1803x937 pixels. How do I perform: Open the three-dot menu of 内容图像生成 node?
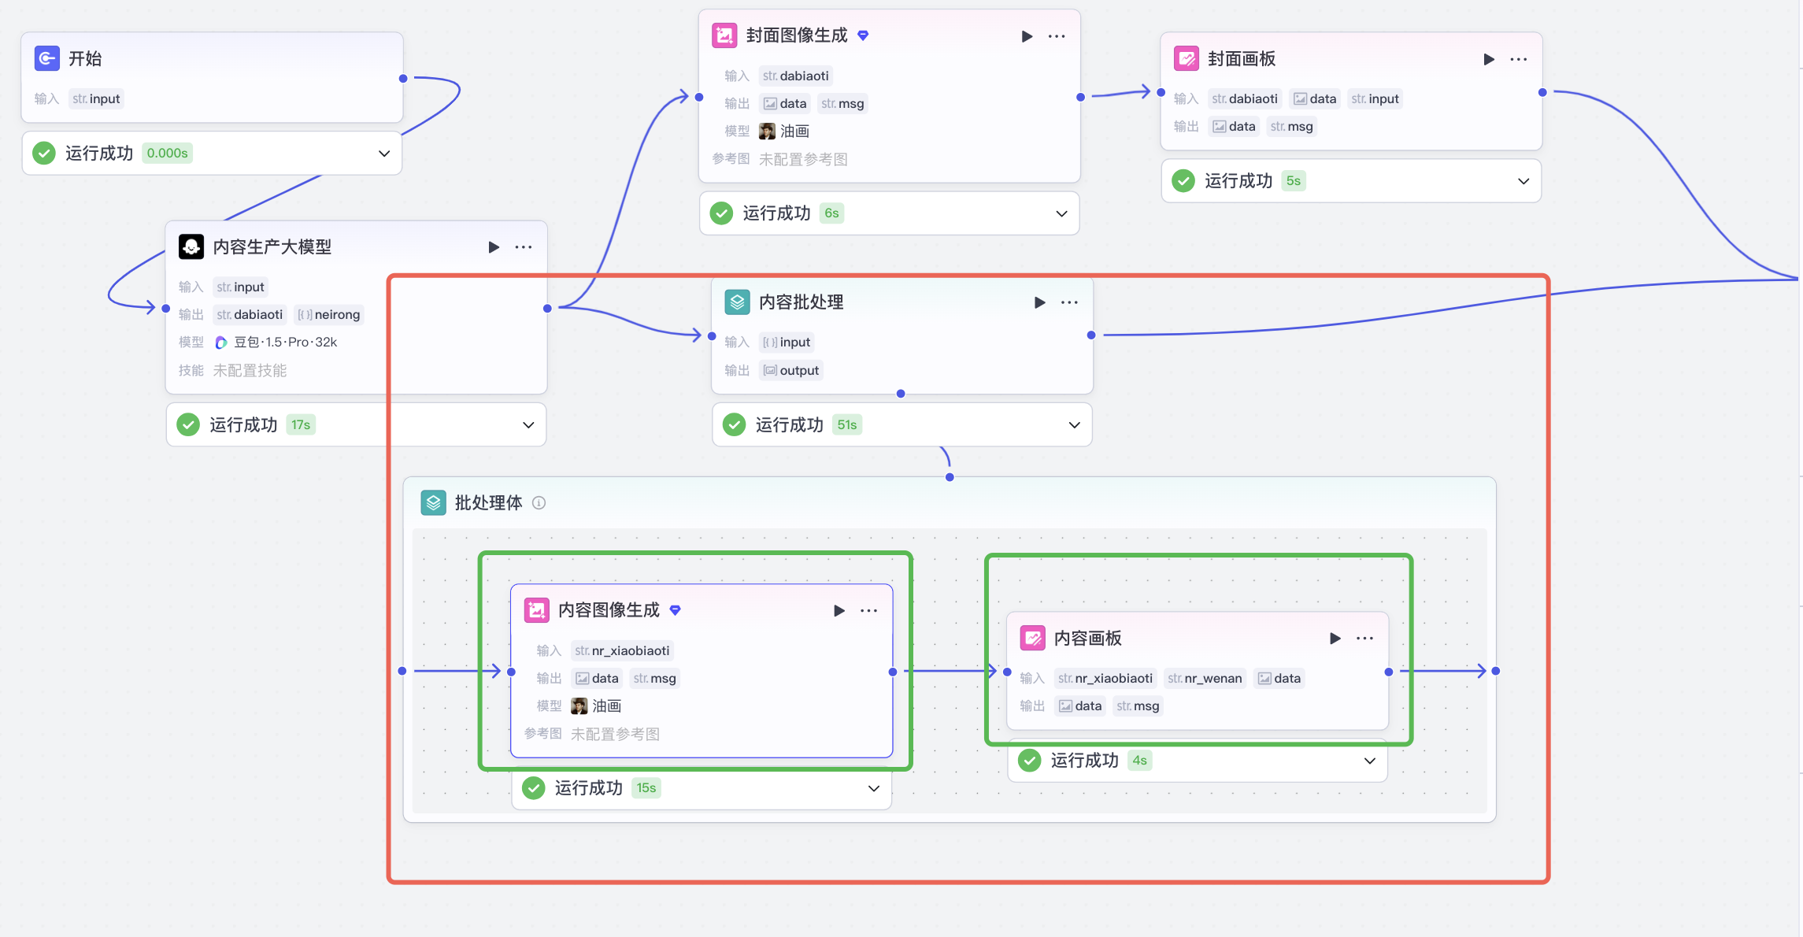click(x=868, y=611)
